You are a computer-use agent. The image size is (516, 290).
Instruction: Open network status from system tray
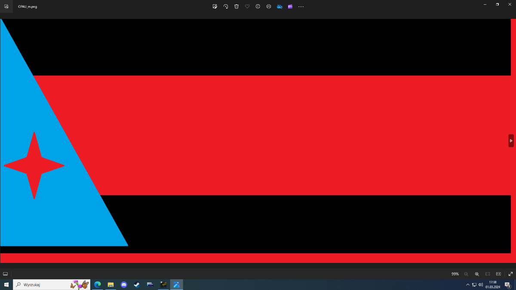(x=474, y=284)
